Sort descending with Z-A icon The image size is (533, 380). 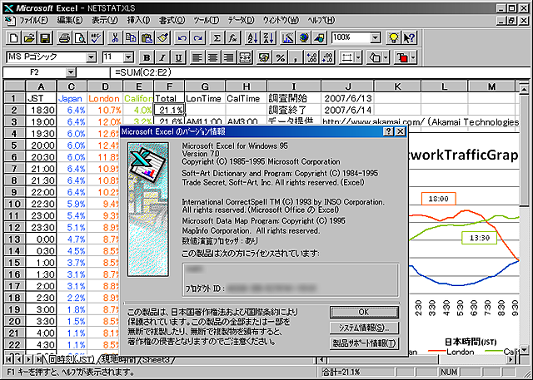click(268, 38)
